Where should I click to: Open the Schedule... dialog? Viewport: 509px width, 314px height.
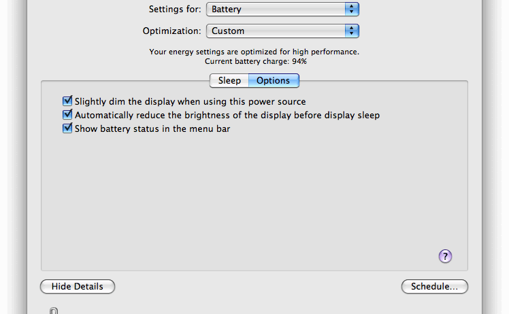coord(434,286)
